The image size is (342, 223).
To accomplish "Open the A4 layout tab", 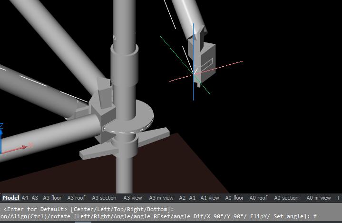I will [x=25, y=198].
